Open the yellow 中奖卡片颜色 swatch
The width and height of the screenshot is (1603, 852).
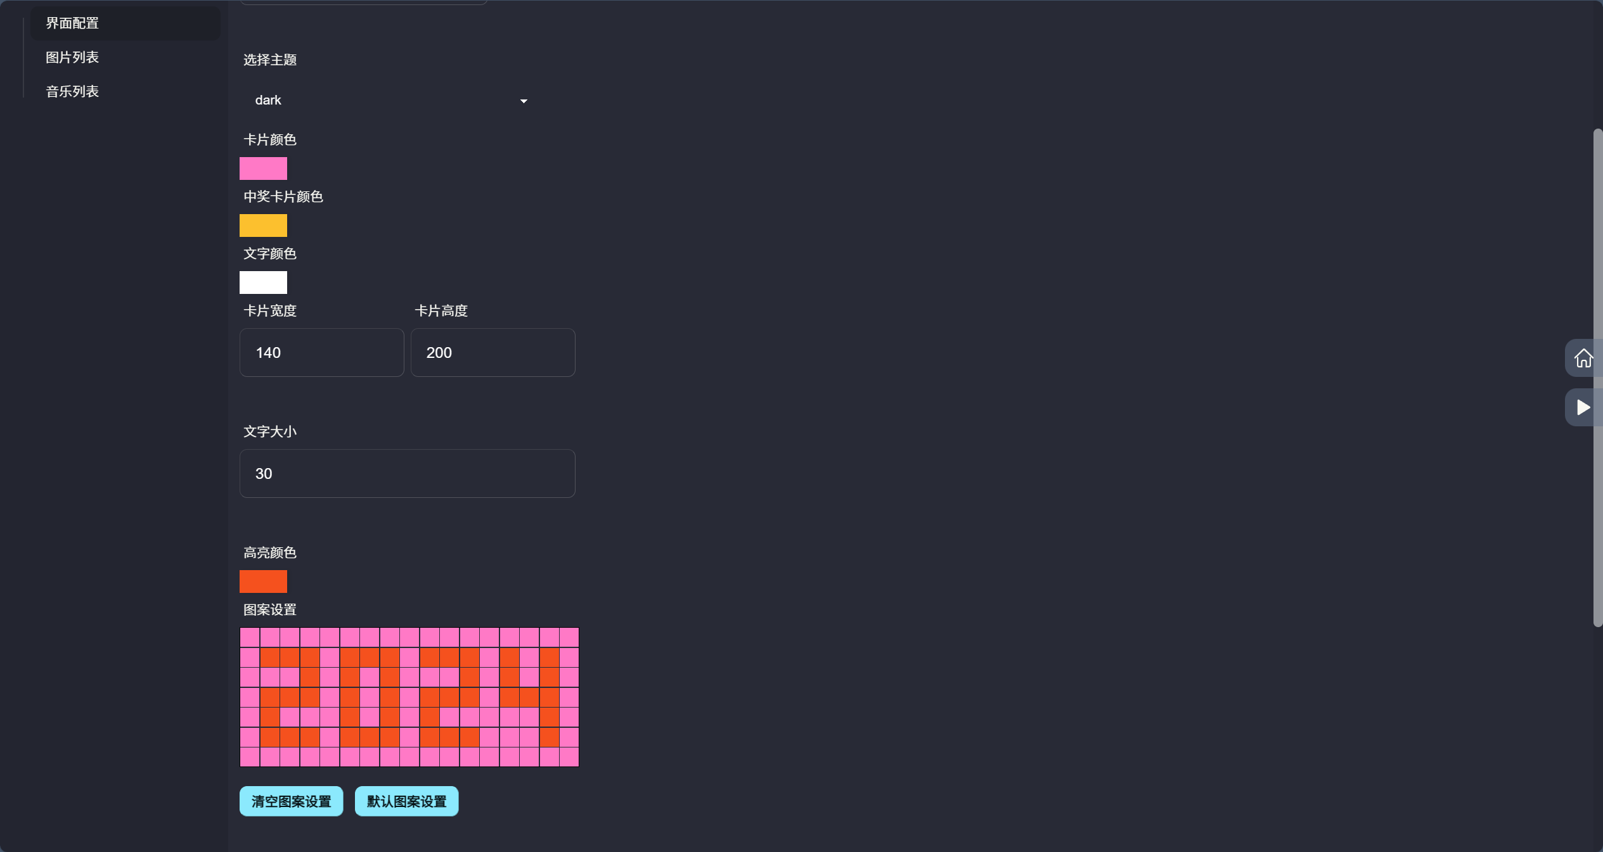pos(263,226)
